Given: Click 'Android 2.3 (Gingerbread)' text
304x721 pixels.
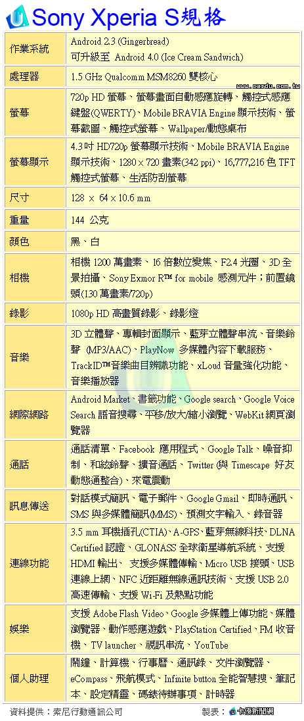Looking at the screenshot, I should tap(120, 41).
